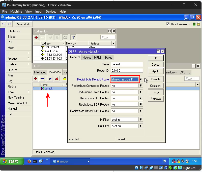This screenshot has height=172, width=202.
Task: Toggle Safe Mode button
Action: (24, 24)
